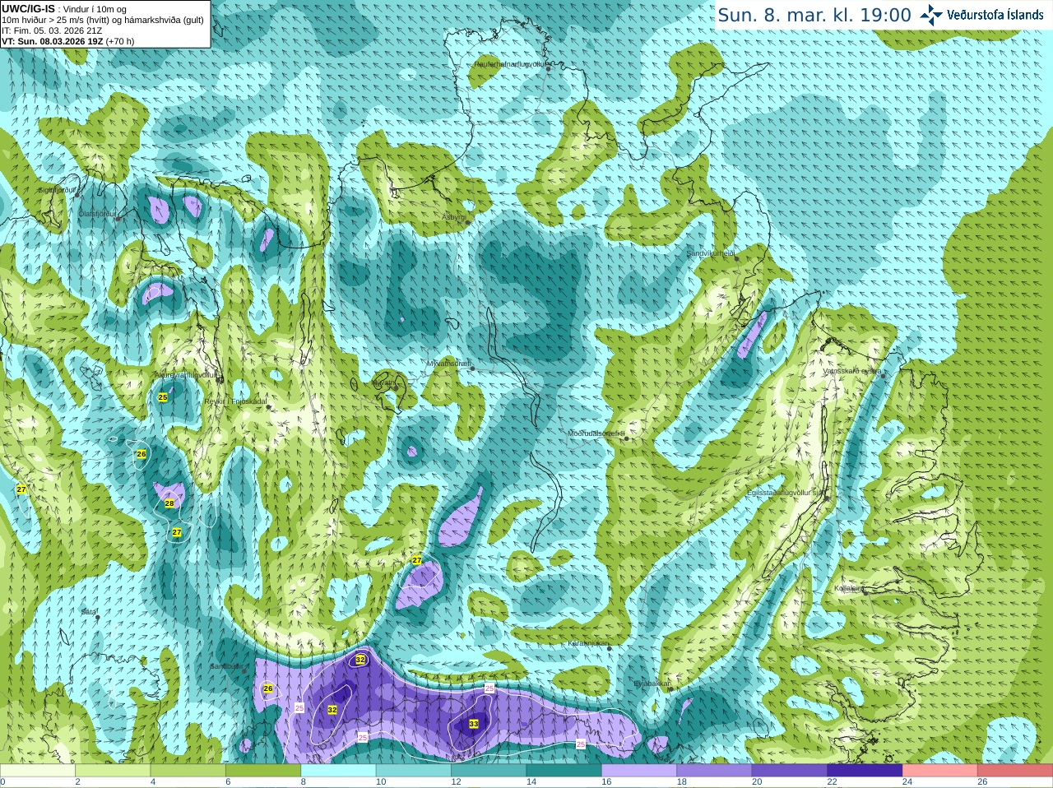
Task: Select the Siglufjörður station label
Action: pyautogui.click(x=58, y=190)
